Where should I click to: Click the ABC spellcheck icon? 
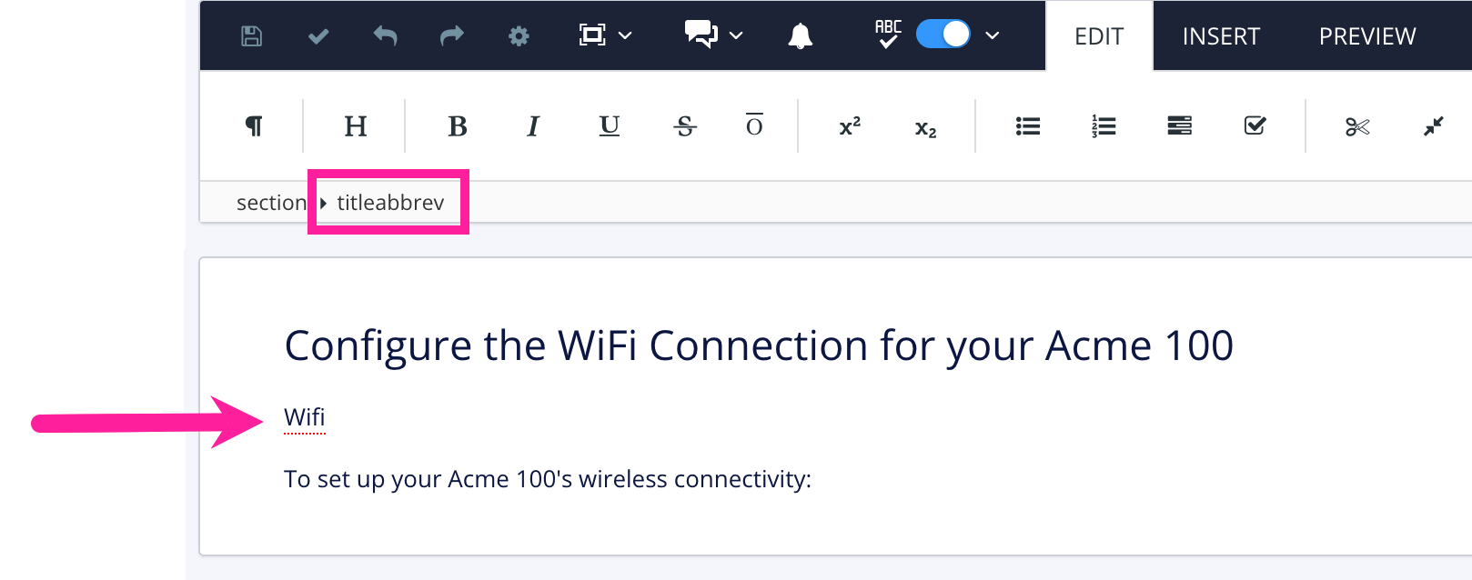coord(888,34)
